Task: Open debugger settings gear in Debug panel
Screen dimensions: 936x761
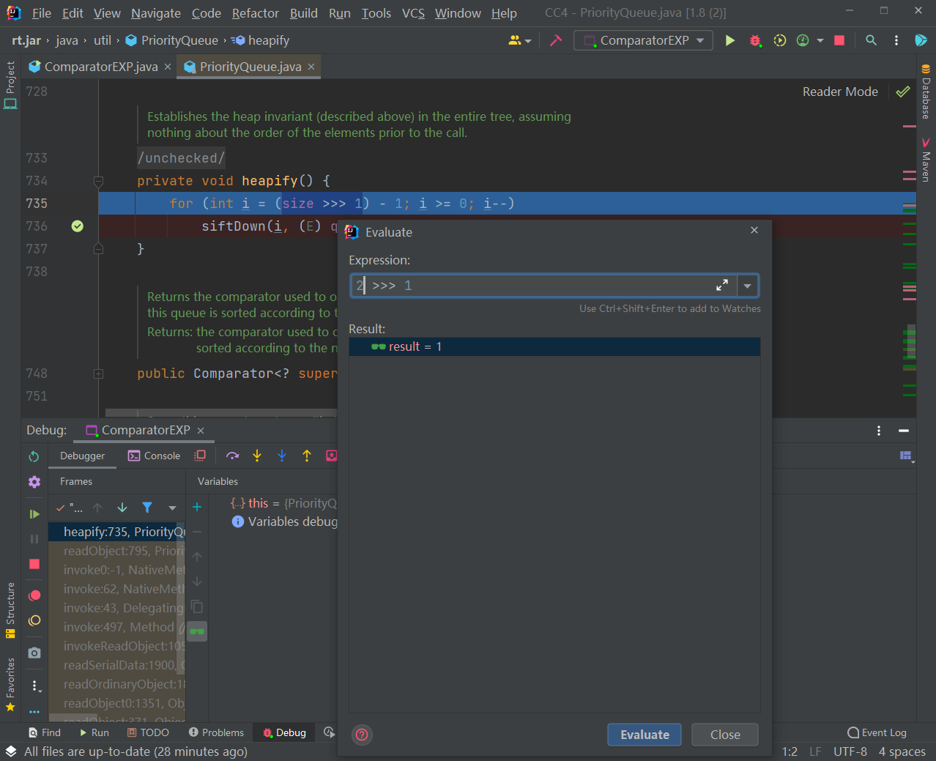Action: [x=34, y=481]
